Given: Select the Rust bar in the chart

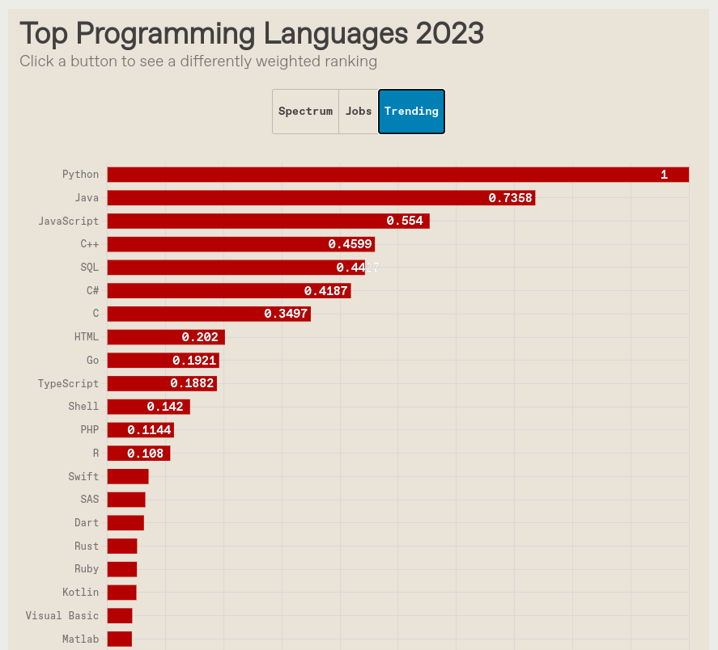Looking at the screenshot, I should [121, 546].
